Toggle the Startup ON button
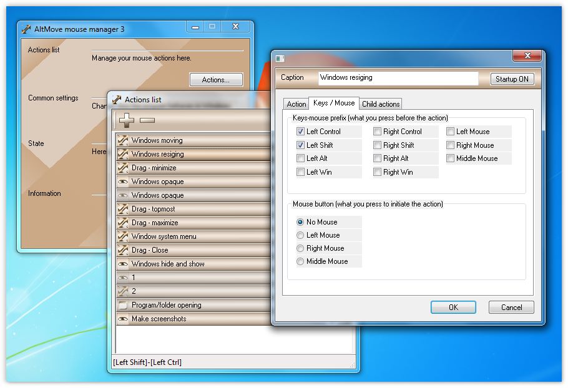The width and height of the screenshot is (568, 388). tap(512, 79)
